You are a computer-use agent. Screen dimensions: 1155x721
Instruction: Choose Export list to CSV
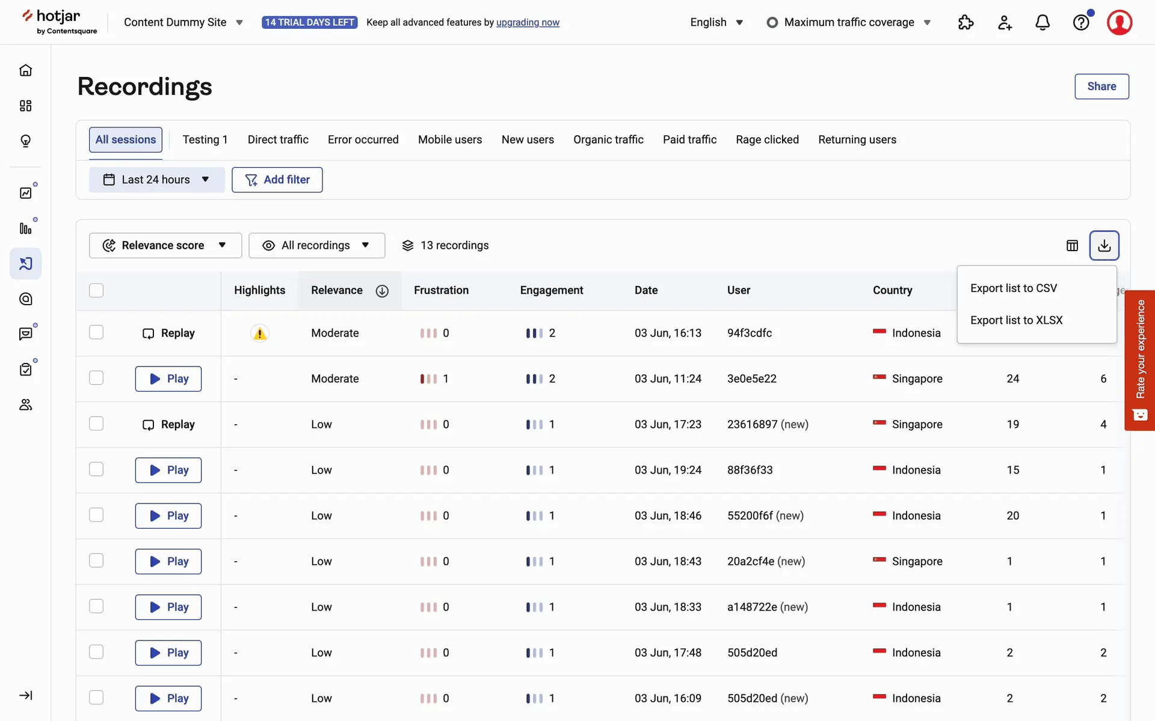coord(1013,288)
